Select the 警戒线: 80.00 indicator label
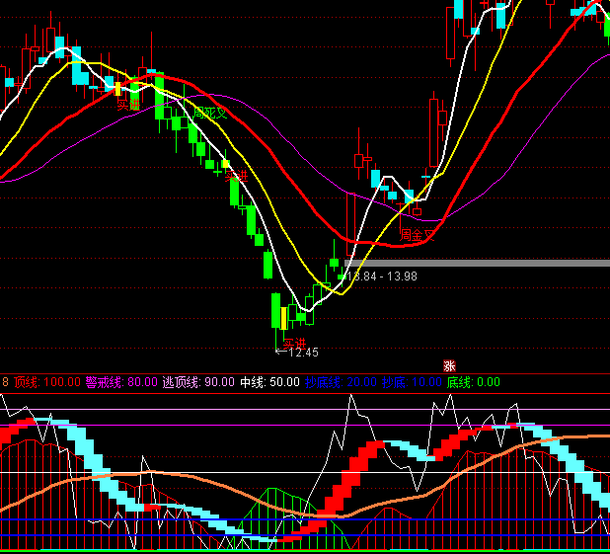This screenshot has width=610, height=554. pos(120,382)
